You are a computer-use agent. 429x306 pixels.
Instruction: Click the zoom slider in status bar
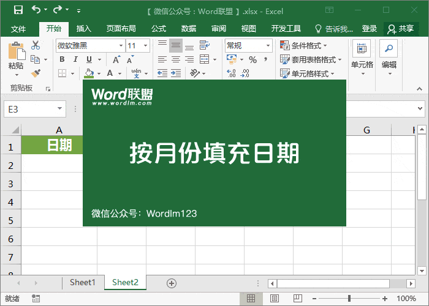tap(349, 299)
